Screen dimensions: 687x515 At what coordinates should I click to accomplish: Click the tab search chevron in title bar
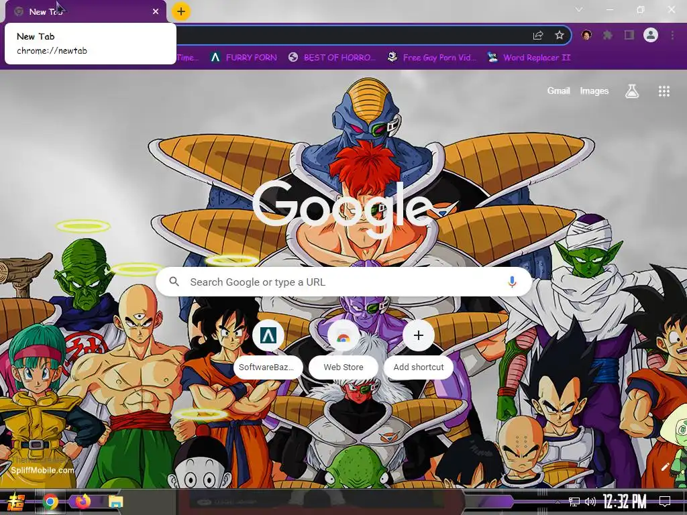tap(579, 9)
